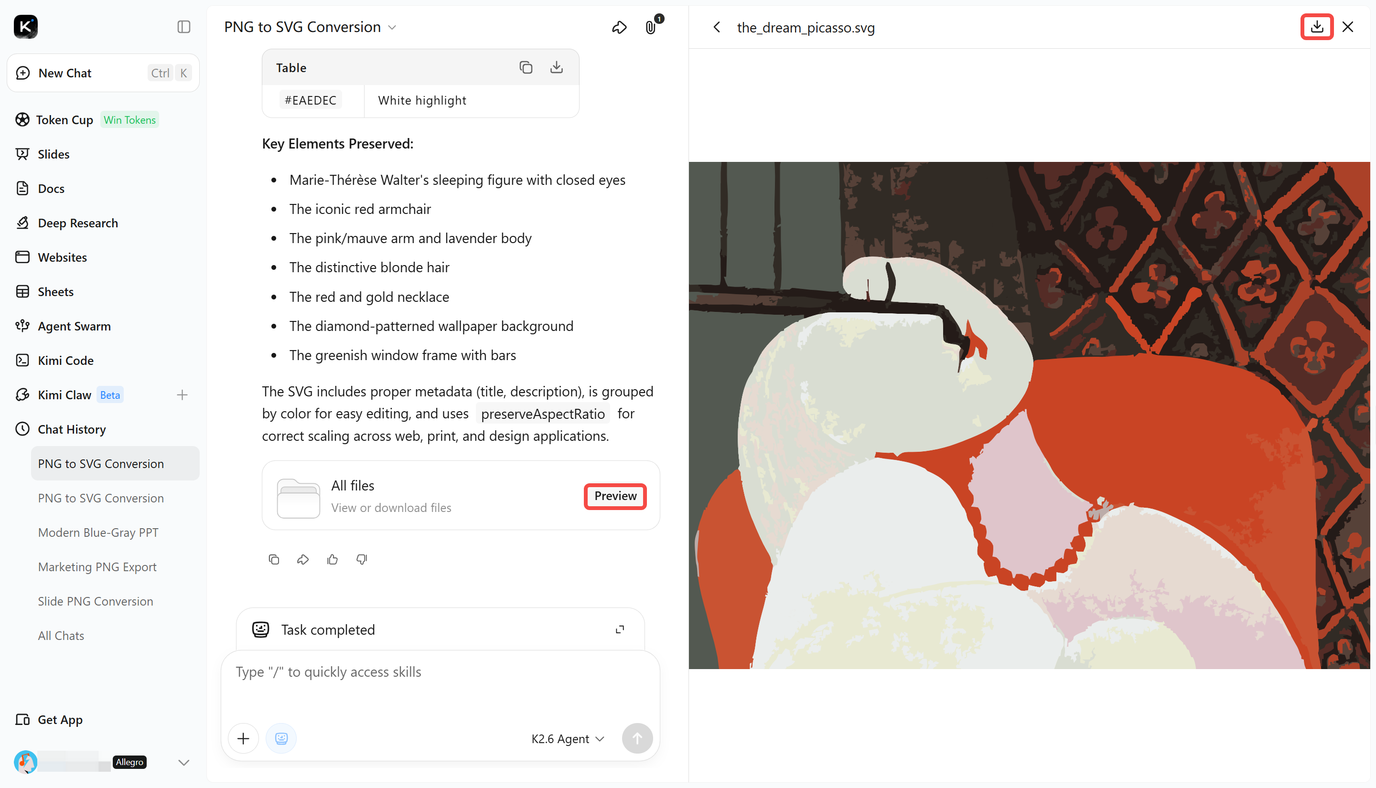Toggle the agent mode icon button
This screenshot has width=1376, height=788.
click(281, 738)
